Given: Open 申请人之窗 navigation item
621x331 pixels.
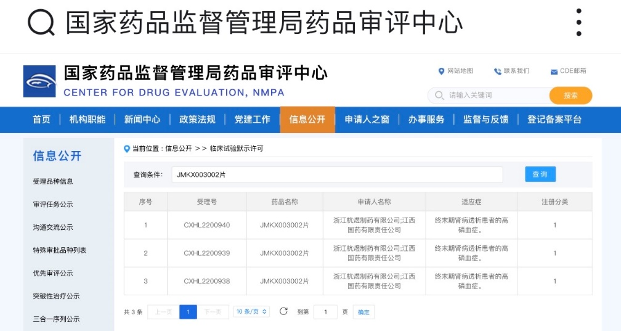Looking at the screenshot, I should 367,120.
